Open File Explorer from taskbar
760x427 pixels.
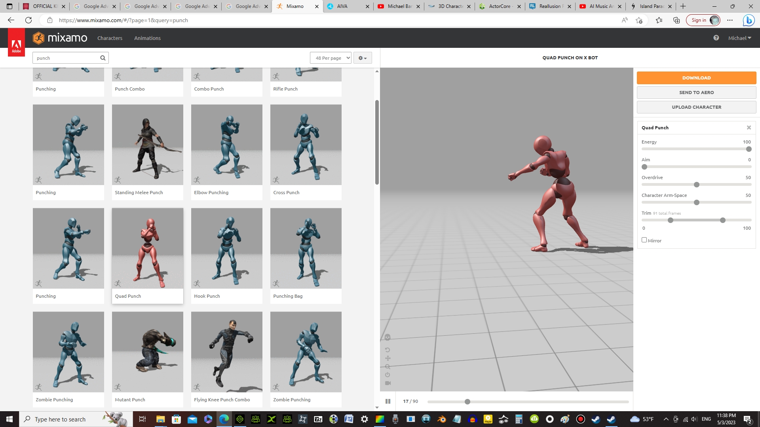[x=160, y=419]
